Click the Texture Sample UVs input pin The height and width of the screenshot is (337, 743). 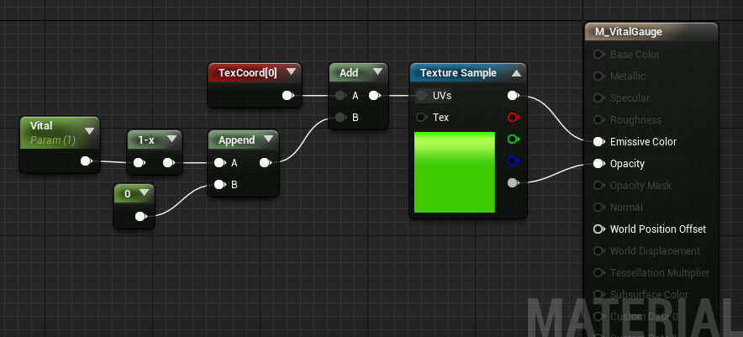[x=421, y=96]
